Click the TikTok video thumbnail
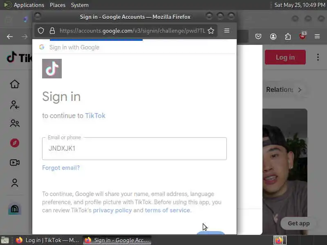Image resolution: width=327 pixels, height=245 pixels. tap(284, 171)
